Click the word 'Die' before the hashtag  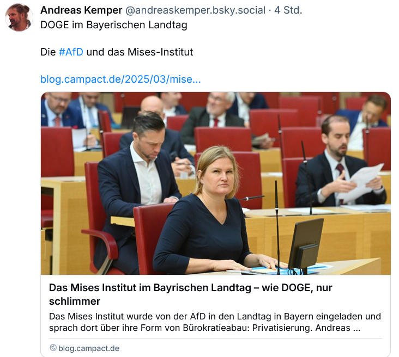(x=48, y=52)
